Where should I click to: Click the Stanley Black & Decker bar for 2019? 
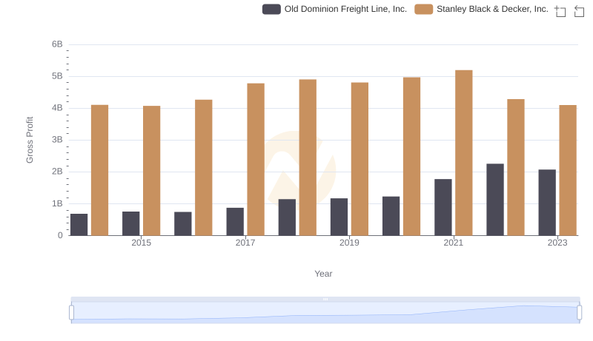pos(360,159)
